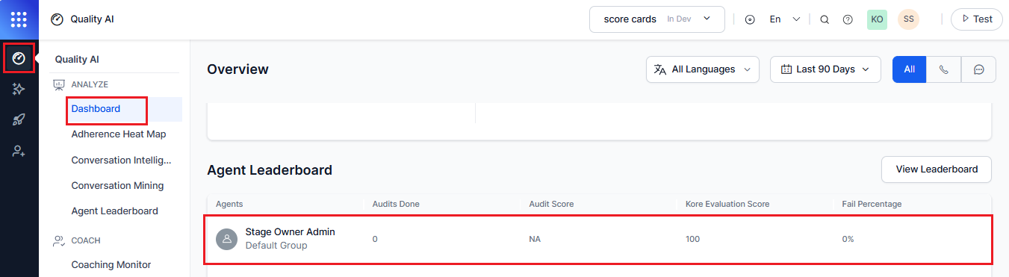Filter by voice with the phone icon
The width and height of the screenshot is (1009, 277).
pyautogui.click(x=944, y=69)
